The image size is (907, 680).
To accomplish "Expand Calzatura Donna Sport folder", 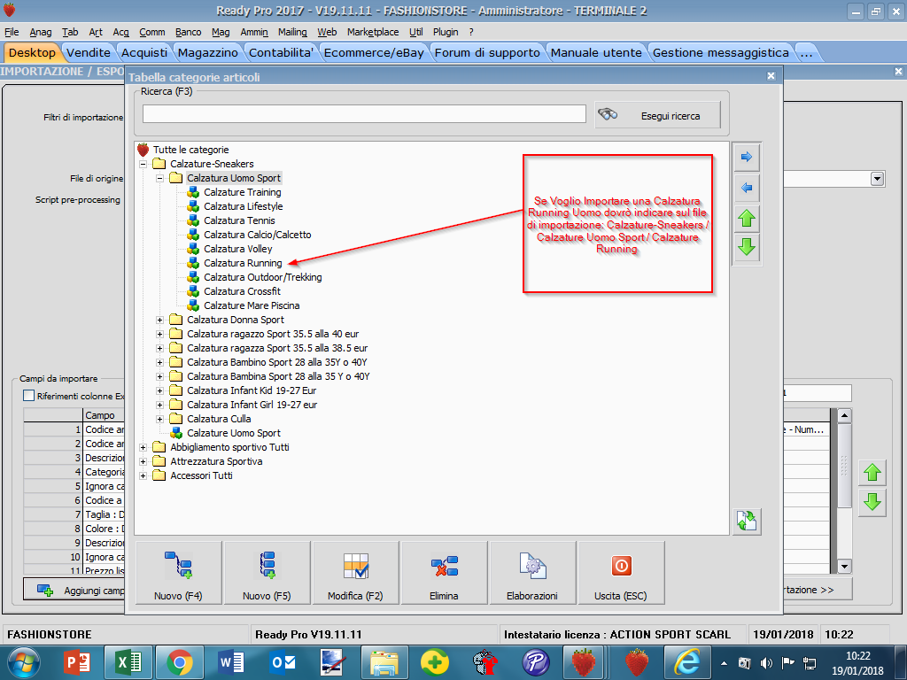I will point(159,320).
